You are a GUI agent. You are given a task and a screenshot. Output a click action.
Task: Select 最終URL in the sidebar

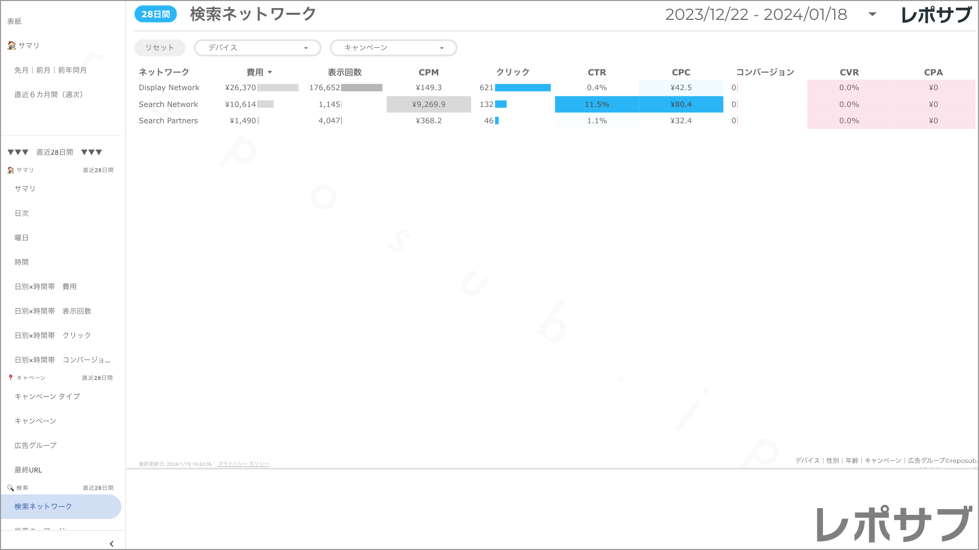(29, 470)
